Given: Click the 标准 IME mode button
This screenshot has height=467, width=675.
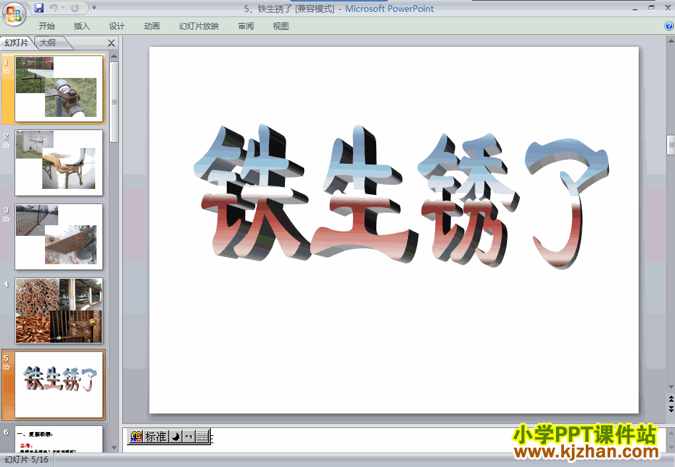Looking at the screenshot, I should [155, 437].
